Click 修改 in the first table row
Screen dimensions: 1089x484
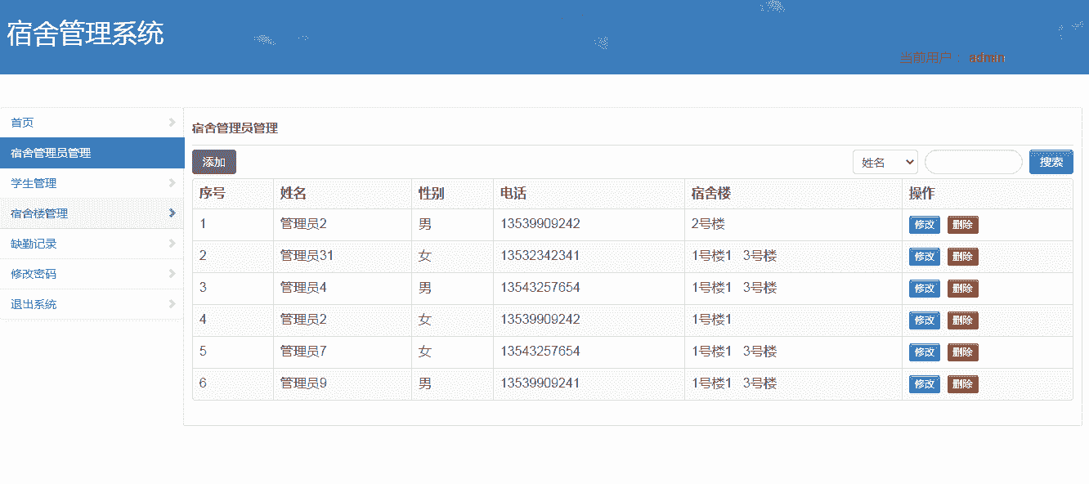924,225
